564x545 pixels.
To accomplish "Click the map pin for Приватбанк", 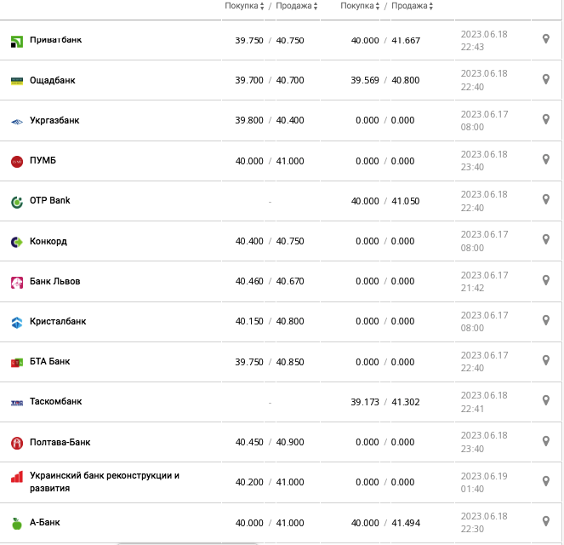I will point(546,39).
